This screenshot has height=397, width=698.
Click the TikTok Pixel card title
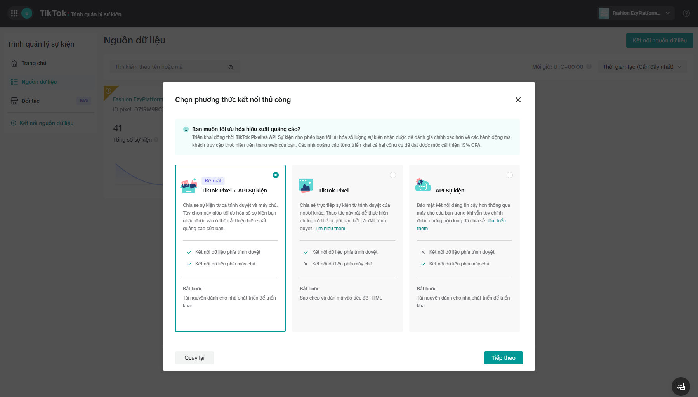[333, 191]
